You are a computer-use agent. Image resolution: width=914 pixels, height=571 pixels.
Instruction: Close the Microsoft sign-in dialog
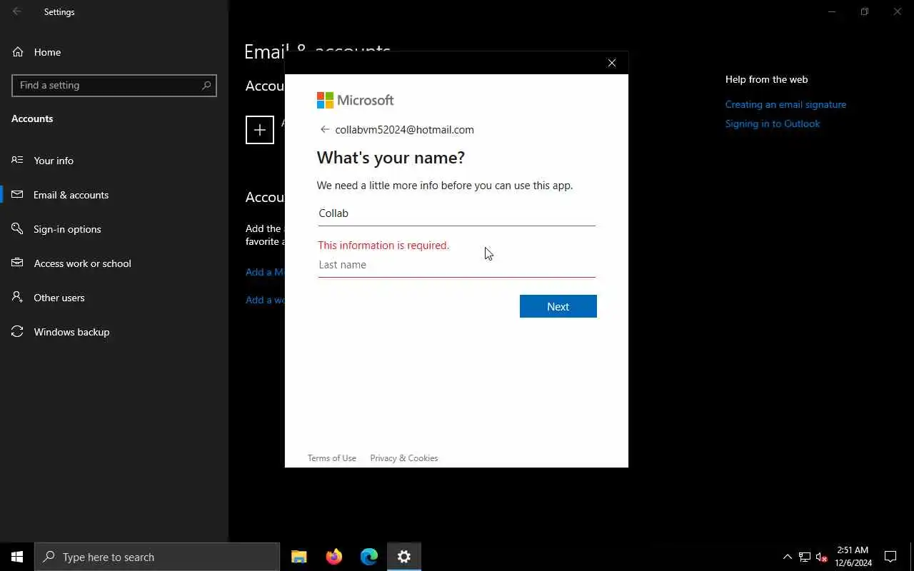coord(612,63)
